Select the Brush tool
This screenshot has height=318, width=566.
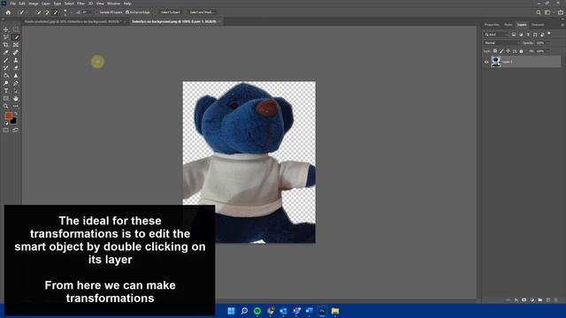pyautogui.click(x=6, y=60)
